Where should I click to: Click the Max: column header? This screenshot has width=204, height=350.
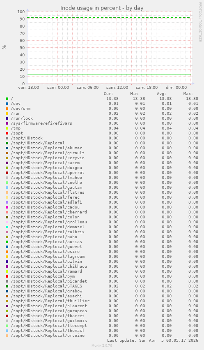click(x=188, y=94)
